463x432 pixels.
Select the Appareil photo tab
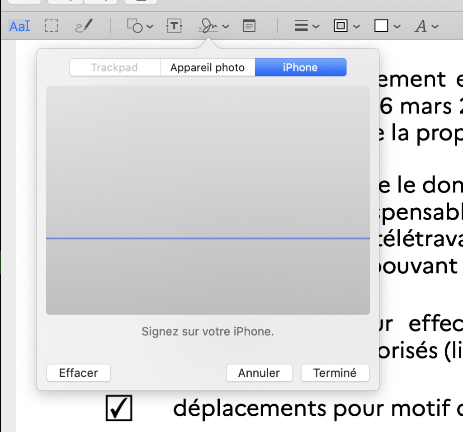208,68
